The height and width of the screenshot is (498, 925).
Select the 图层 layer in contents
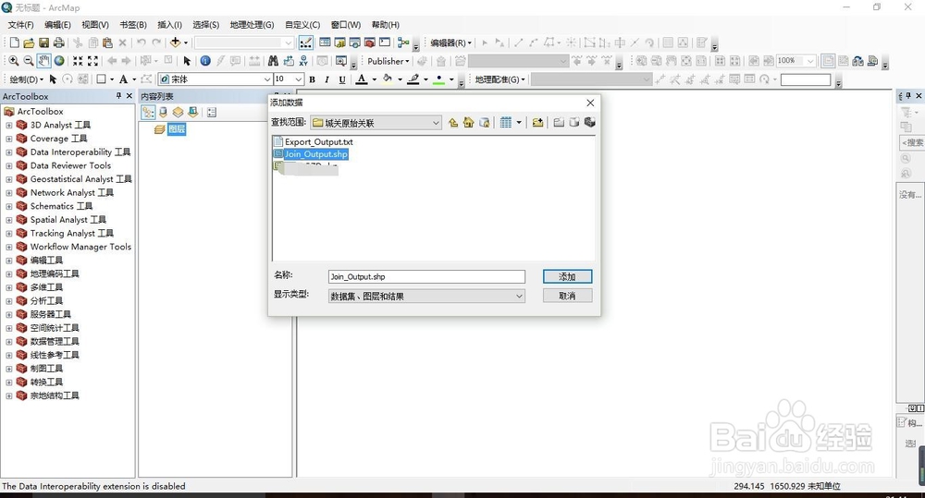(x=177, y=129)
